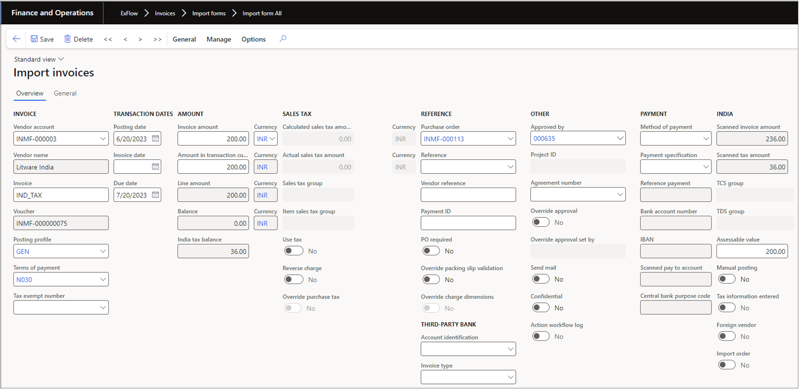800x390 pixels.
Task: Click the Amount in transaction currency INR link
Action: point(262,167)
